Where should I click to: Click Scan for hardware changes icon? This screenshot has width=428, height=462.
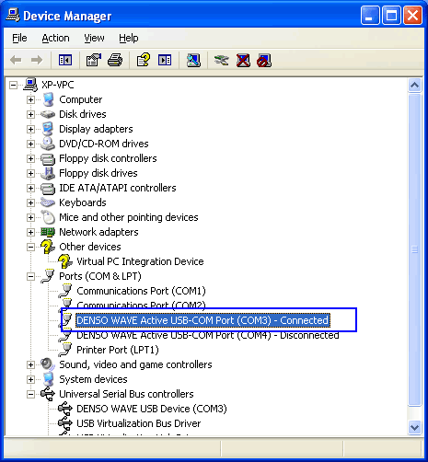click(194, 60)
